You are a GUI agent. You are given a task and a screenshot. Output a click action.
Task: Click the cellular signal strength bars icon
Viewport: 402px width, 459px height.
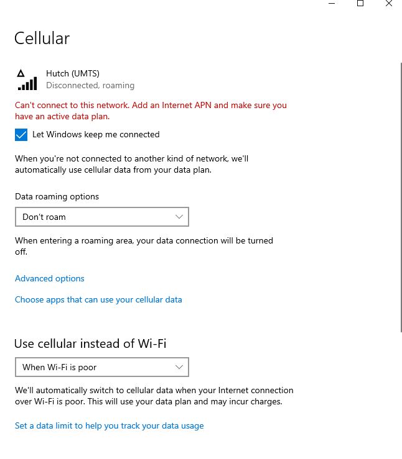[27, 83]
